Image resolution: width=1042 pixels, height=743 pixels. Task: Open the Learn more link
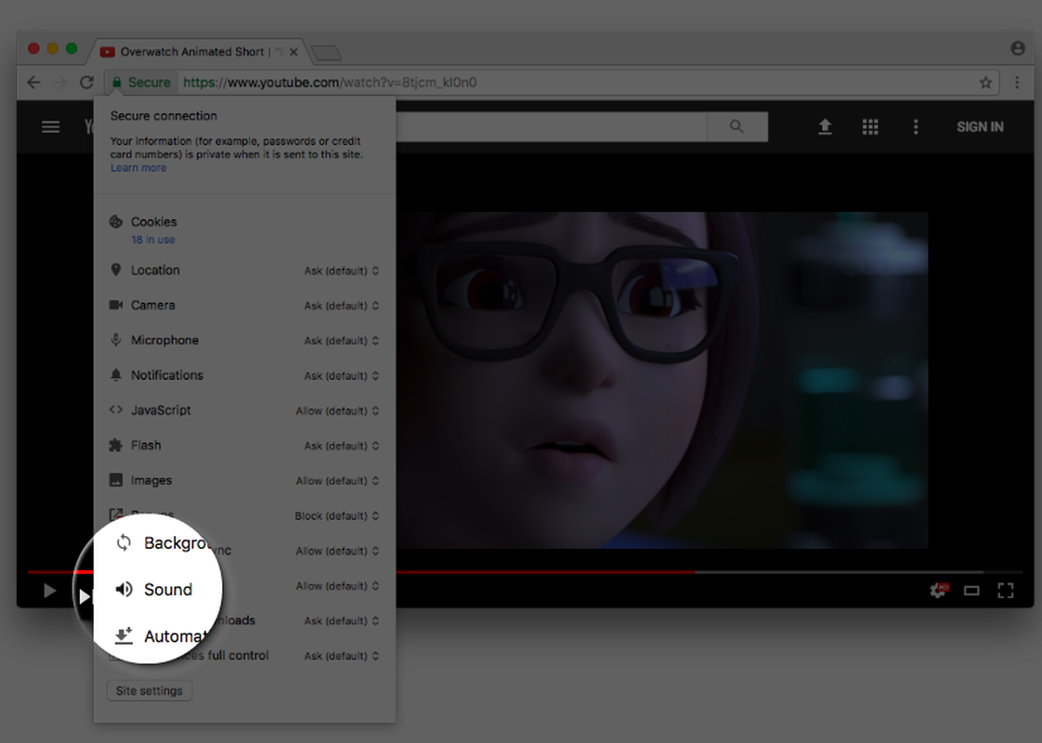138,168
